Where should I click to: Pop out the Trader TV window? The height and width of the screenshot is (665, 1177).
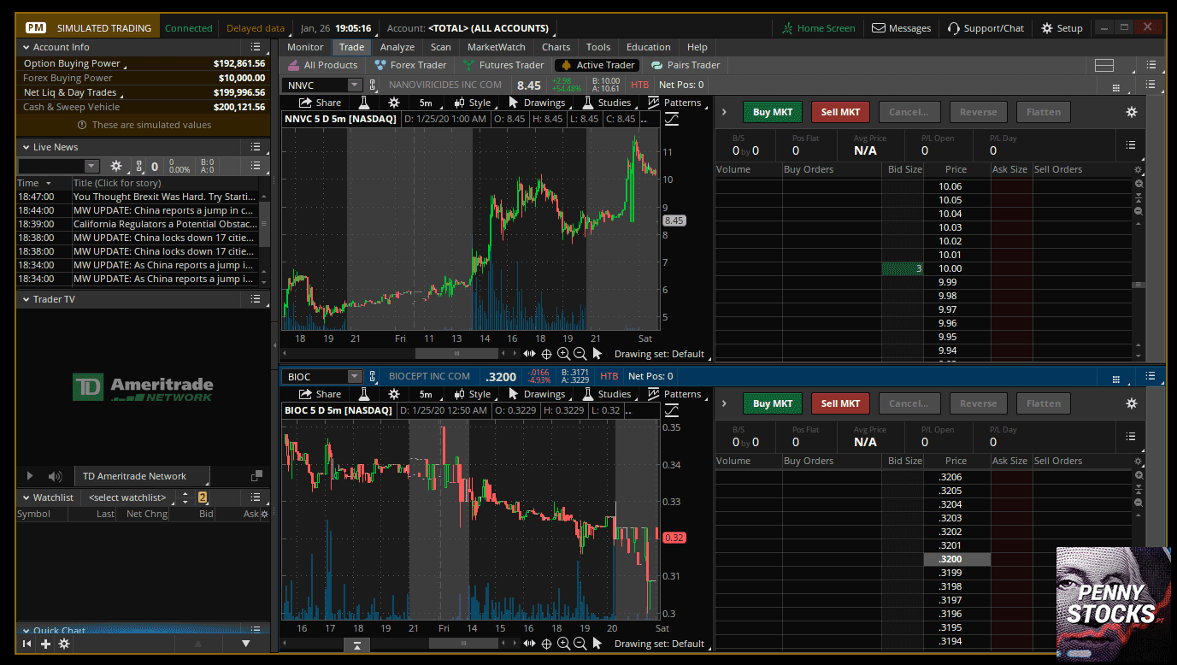(x=256, y=476)
